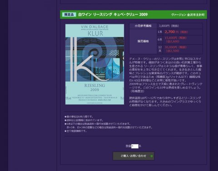Click the serving temperature paragraph (8℃～12℃)
The image size is (218, 171).
(x=165, y=101)
